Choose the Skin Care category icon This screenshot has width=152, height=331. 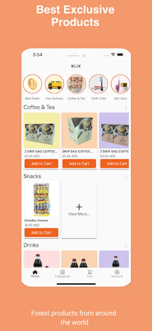(x=121, y=84)
